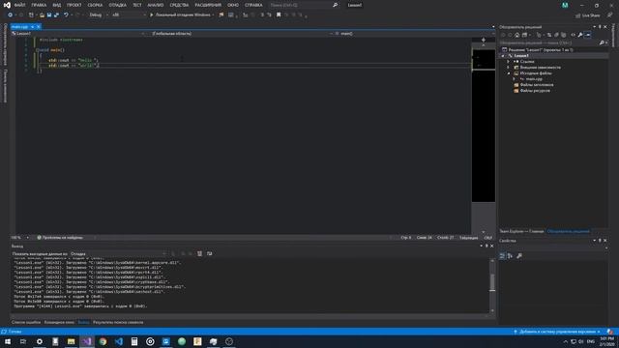Switch to symbol search results tab

[x=118, y=322]
